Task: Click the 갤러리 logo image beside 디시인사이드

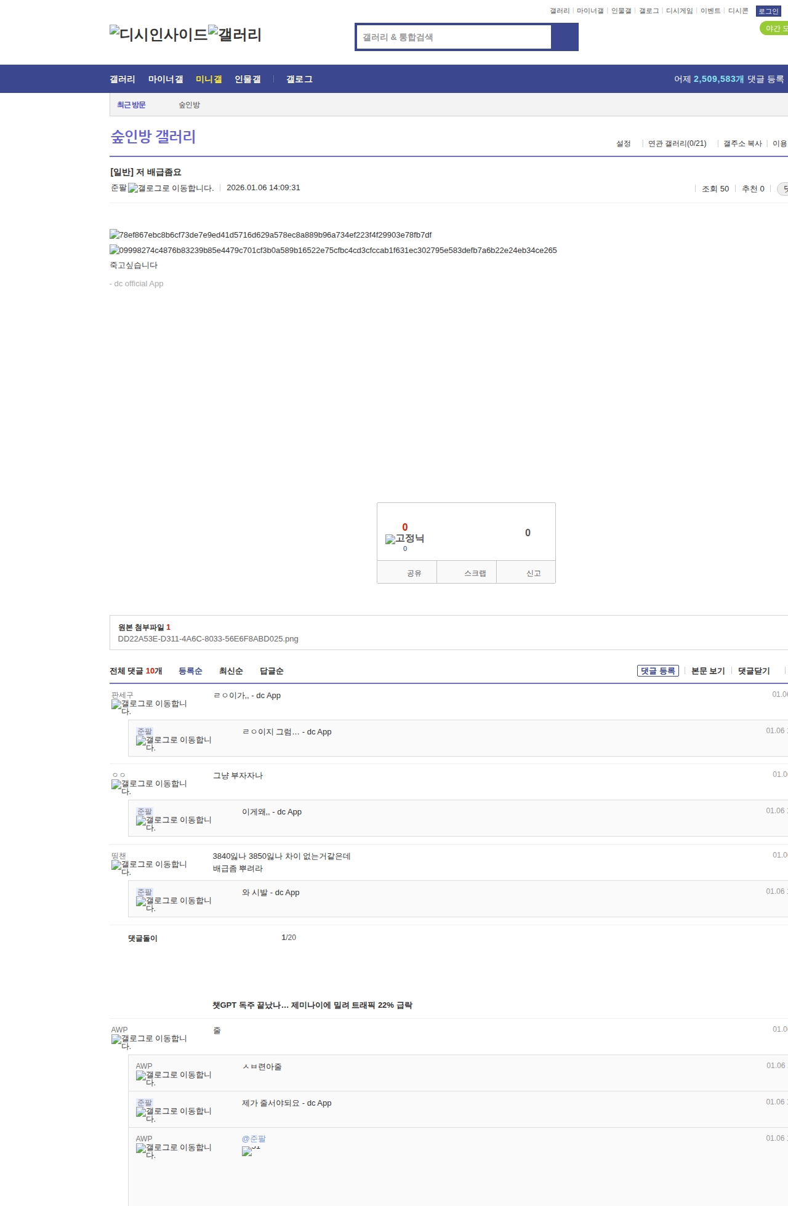Action: coord(235,34)
